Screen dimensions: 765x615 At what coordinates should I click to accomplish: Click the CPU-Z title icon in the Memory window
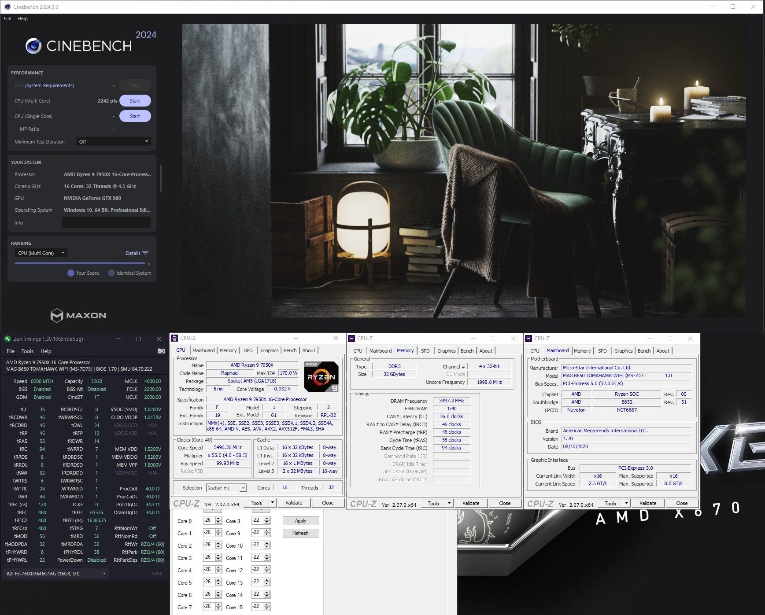[x=351, y=339]
